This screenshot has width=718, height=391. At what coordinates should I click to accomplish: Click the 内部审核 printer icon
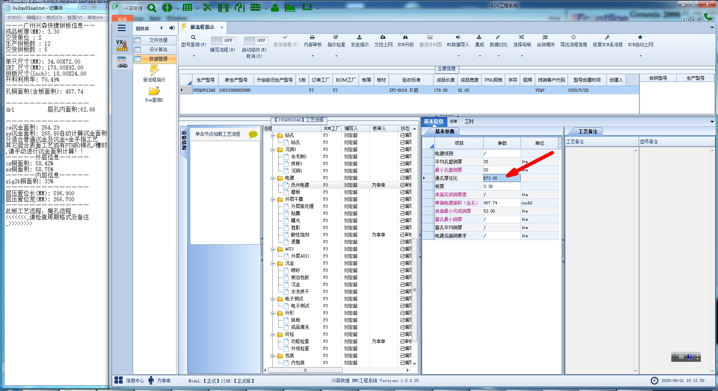click(x=312, y=37)
